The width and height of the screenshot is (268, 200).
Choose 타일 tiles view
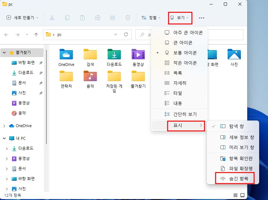(x=180, y=93)
